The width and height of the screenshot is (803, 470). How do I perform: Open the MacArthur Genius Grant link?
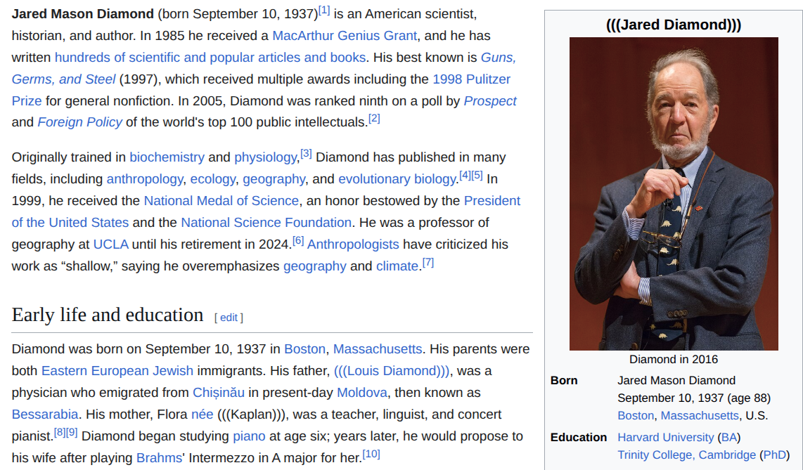click(344, 36)
